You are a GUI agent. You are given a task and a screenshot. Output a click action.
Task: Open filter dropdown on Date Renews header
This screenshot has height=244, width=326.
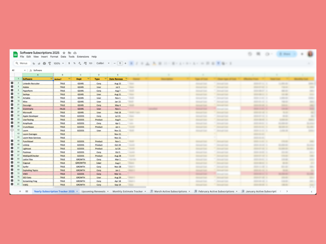(x=126, y=79)
